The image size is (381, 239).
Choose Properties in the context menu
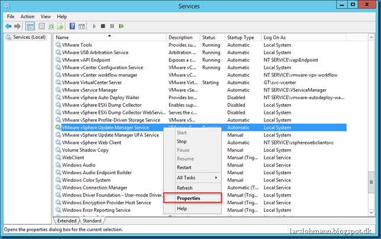[x=192, y=198]
